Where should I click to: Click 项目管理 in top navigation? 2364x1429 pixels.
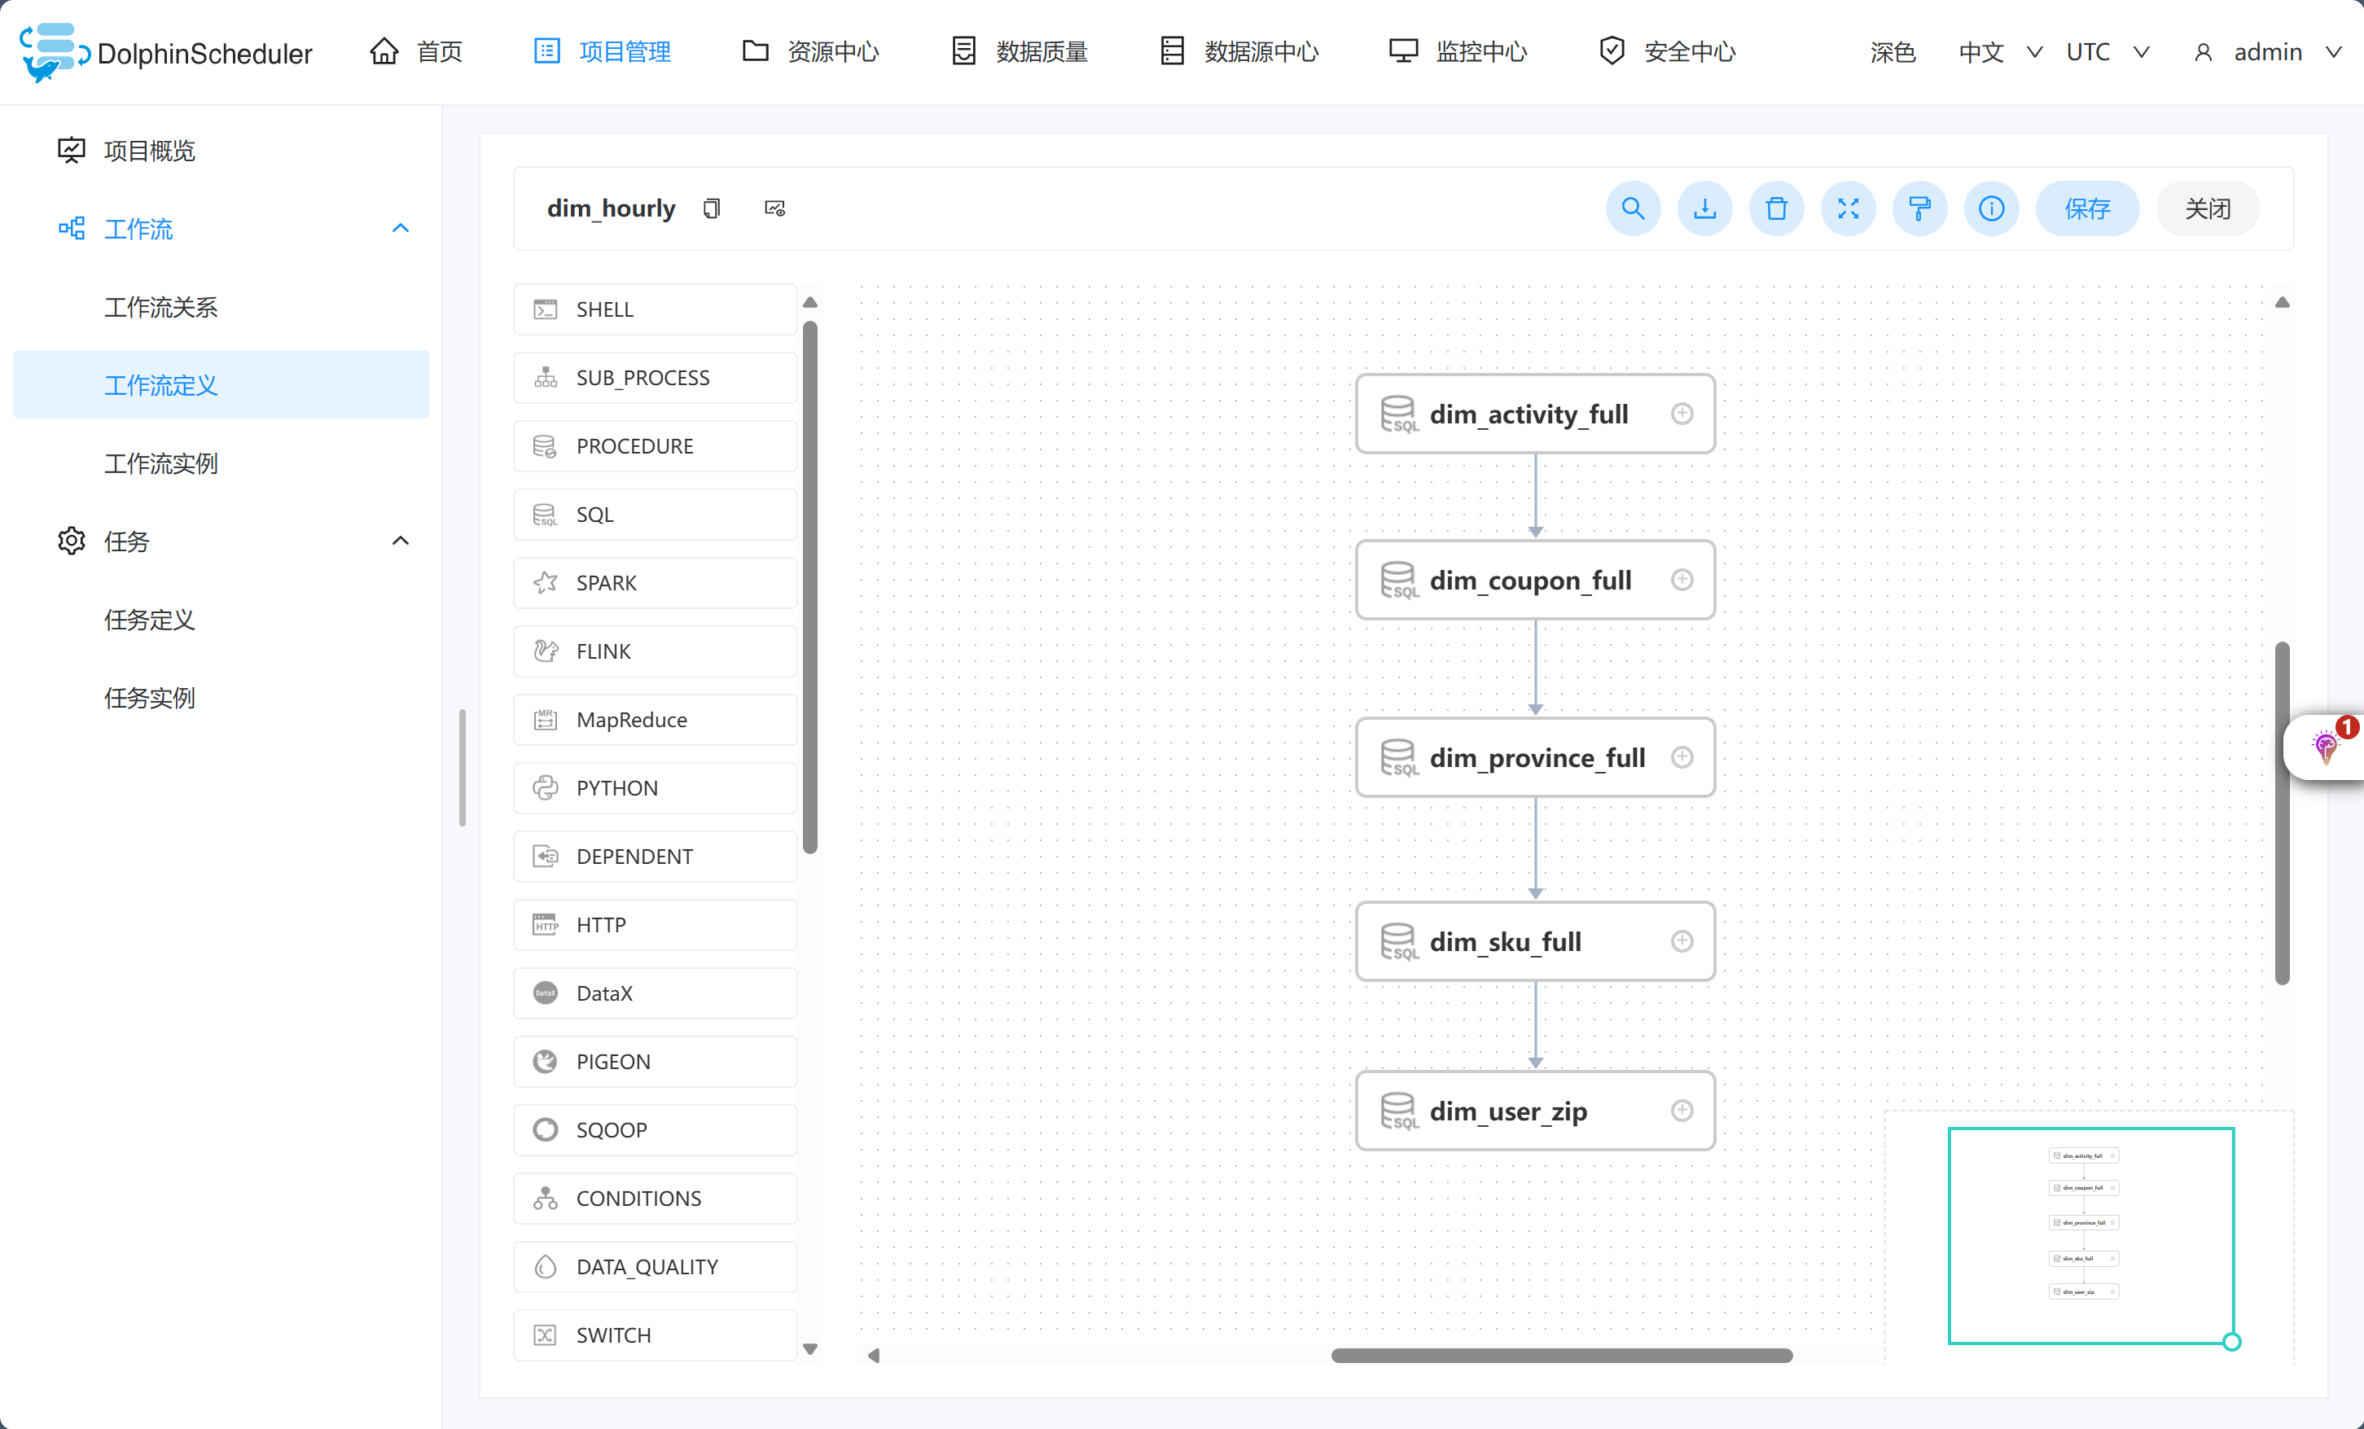pyautogui.click(x=625, y=50)
